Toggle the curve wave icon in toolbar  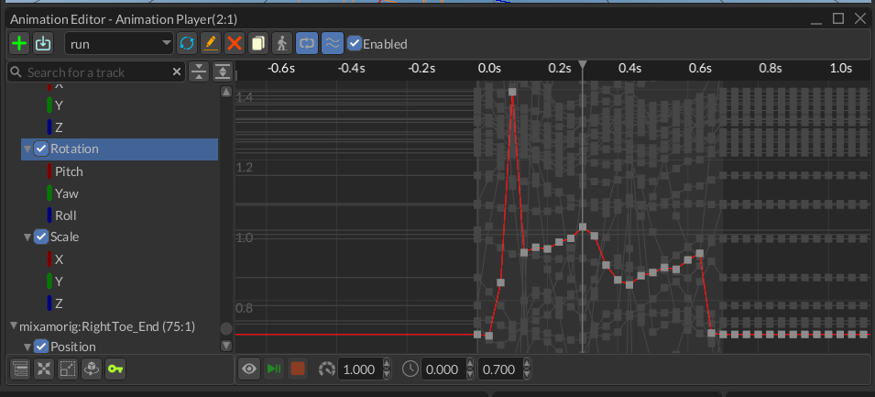(x=332, y=44)
